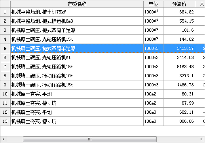
Task: Click 机械原土碾压,光轮压路机15t cell
Action: (77, 39)
